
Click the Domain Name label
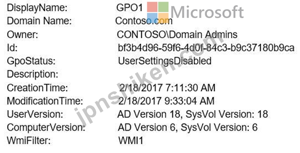pyautogui.click(x=39, y=21)
